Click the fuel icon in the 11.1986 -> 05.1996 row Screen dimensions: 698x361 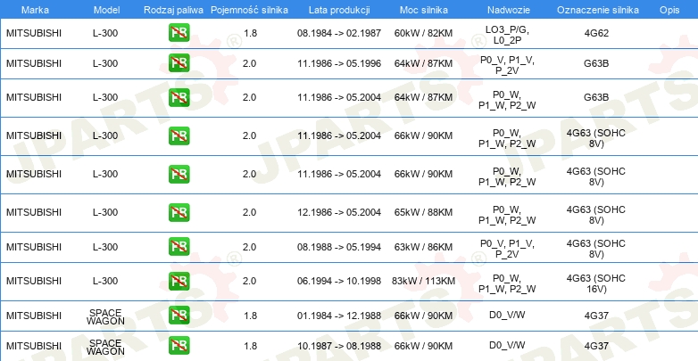179,63
